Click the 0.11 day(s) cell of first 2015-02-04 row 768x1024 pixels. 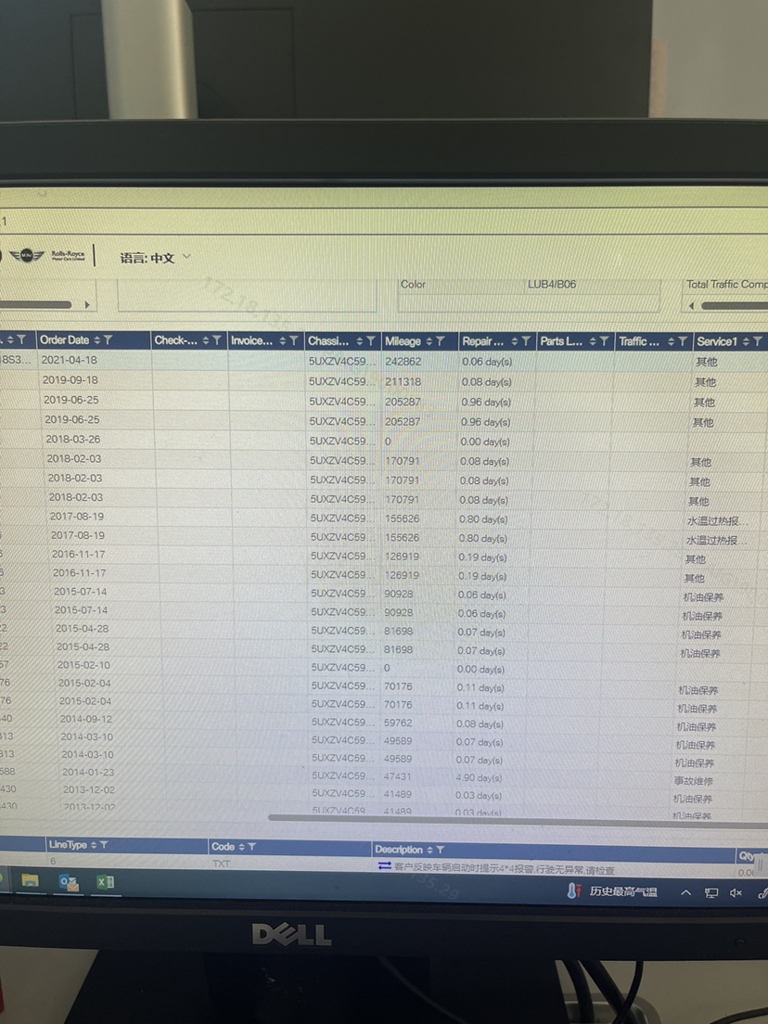[480, 687]
